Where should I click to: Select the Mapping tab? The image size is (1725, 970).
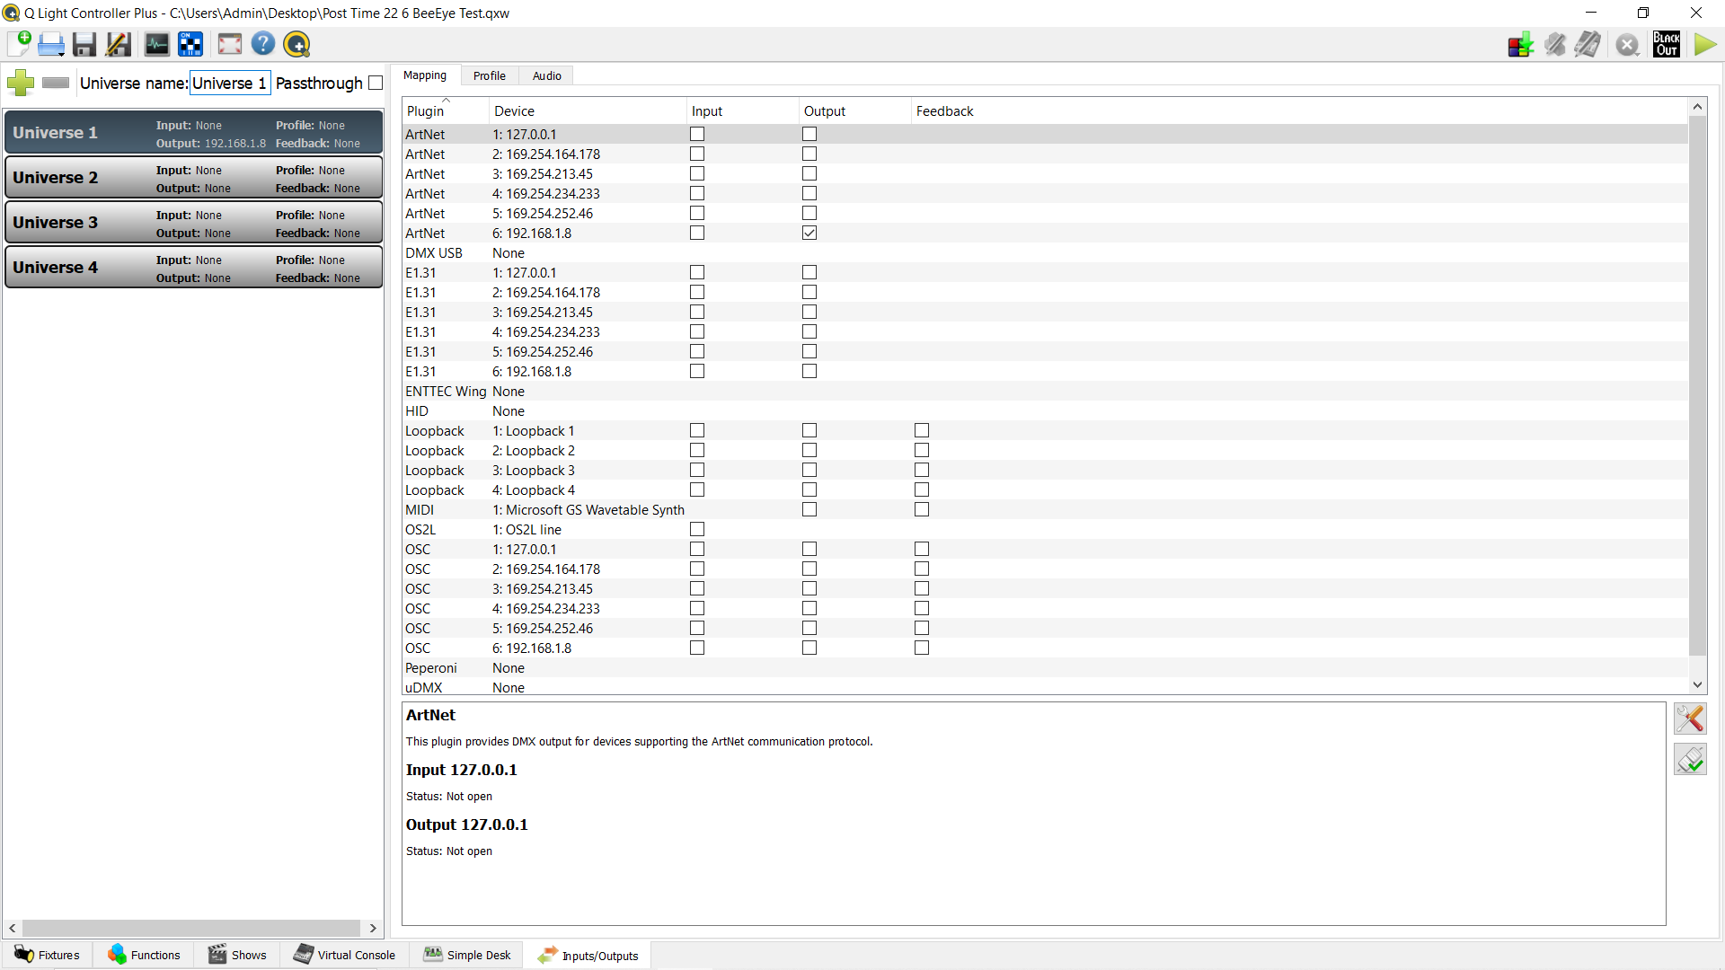pyautogui.click(x=425, y=75)
